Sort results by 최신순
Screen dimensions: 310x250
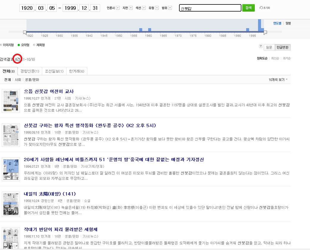pos(275,58)
